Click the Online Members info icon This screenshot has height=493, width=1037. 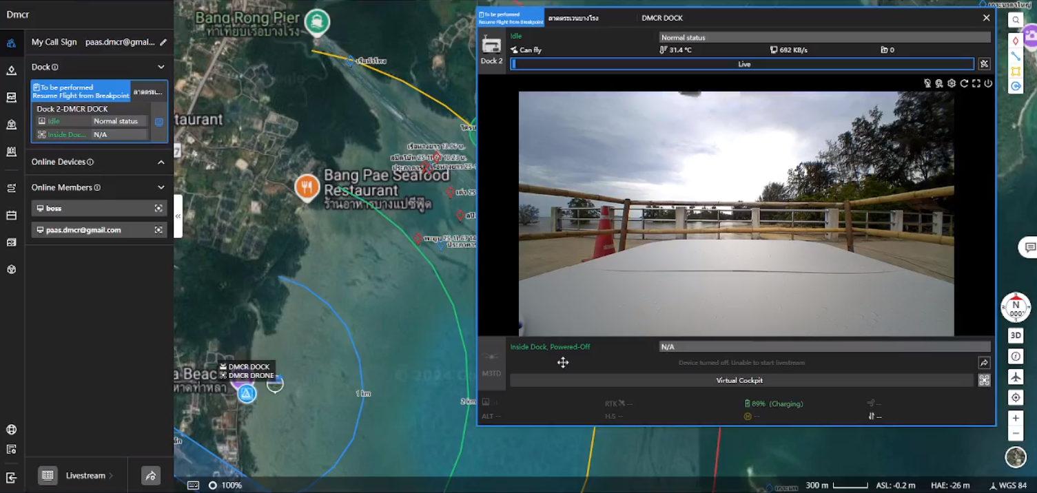(x=97, y=187)
